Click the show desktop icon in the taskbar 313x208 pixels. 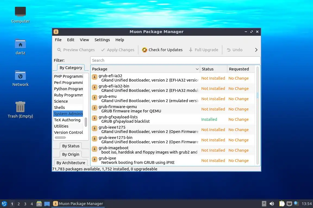click(x=47, y=204)
